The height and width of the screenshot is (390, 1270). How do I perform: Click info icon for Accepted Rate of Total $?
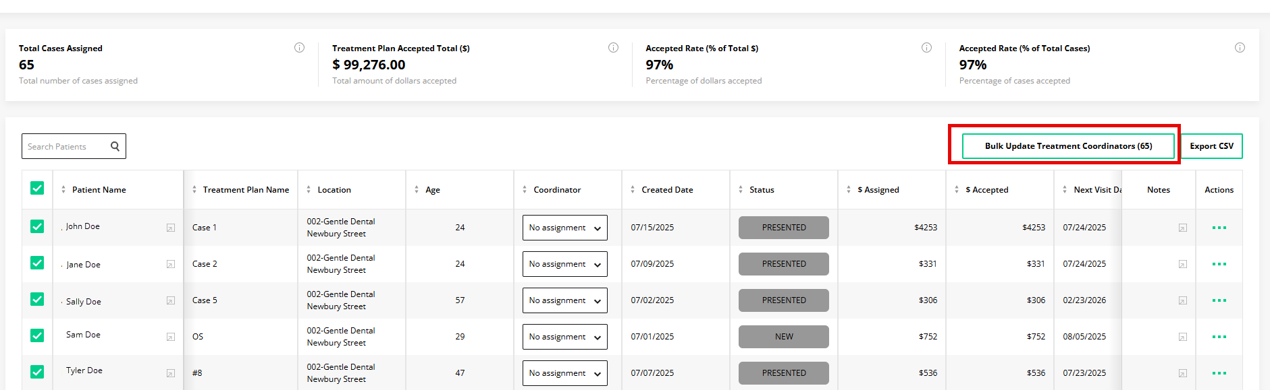(x=926, y=48)
